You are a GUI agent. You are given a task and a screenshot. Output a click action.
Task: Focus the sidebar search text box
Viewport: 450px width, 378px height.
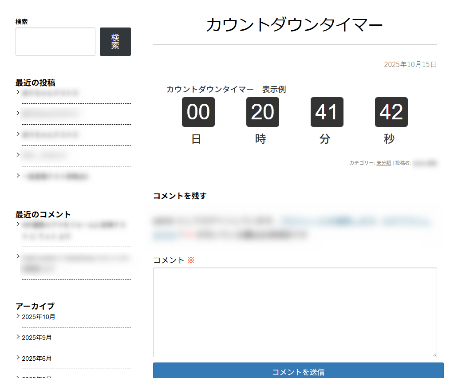(55, 42)
